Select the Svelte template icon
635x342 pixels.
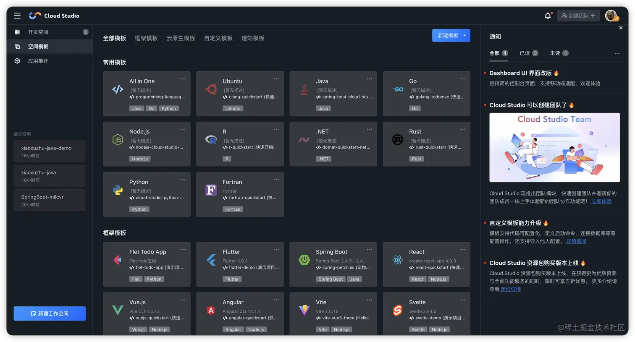[x=397, y=310]
